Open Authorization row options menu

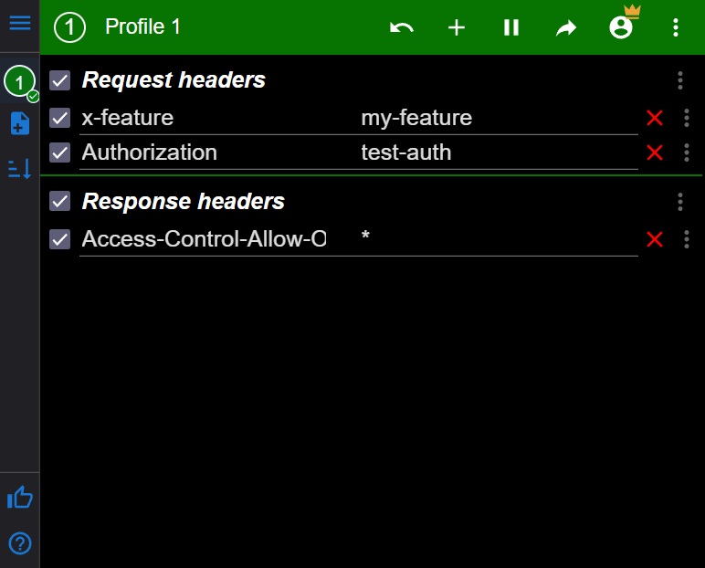click(x=686, y=153)
